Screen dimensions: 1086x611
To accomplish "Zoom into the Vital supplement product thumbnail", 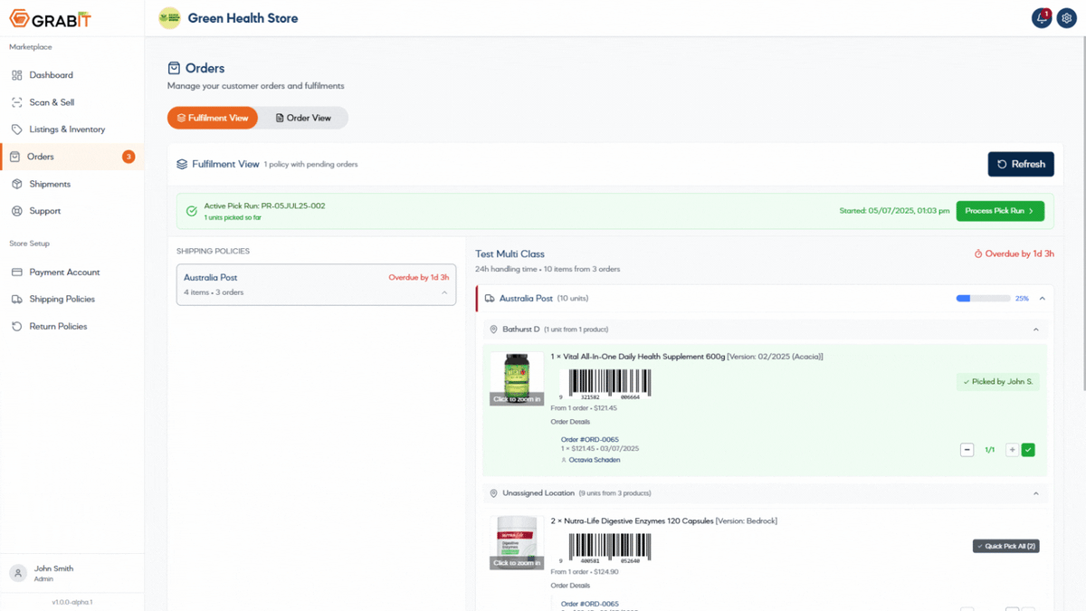I will [516, 378].
